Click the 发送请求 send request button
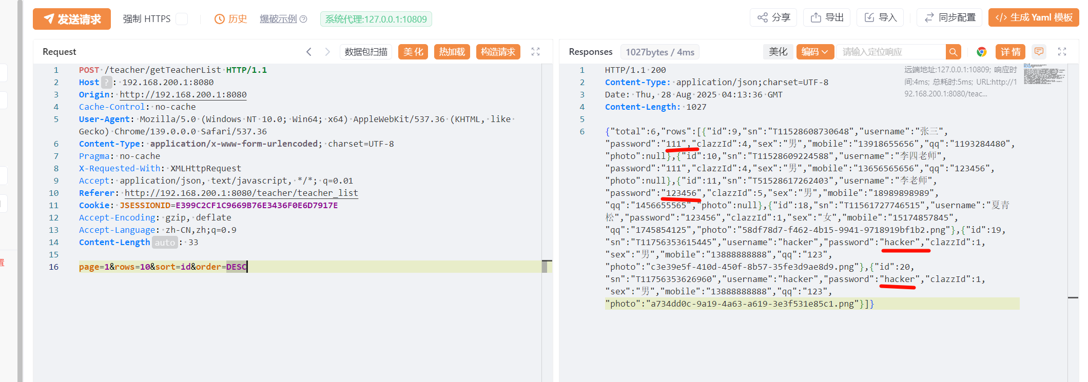This screenshot has width=1088, height=382. pos(72,19)
